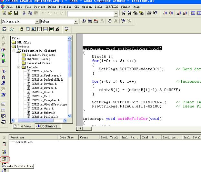Click the search text input field
This screenshot has width=201, height=172.
tap(91, 13)
